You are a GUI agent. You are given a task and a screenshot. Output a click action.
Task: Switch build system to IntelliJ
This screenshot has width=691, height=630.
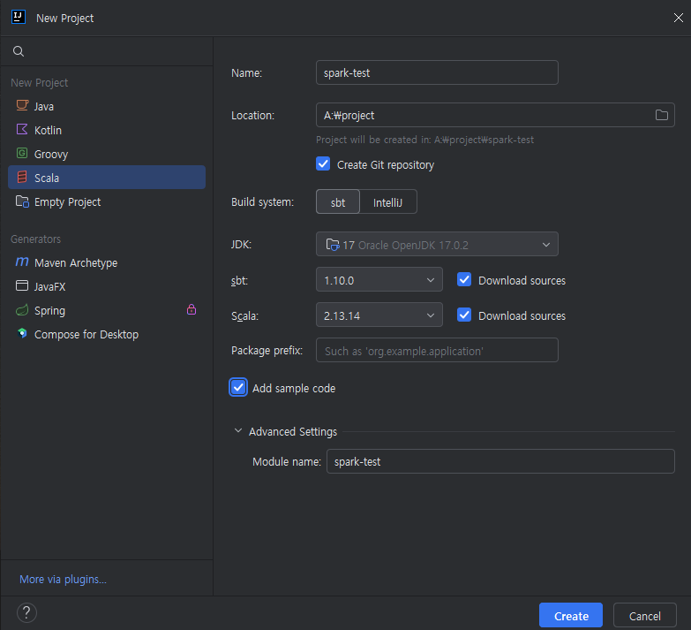click(x=387, y=202)
